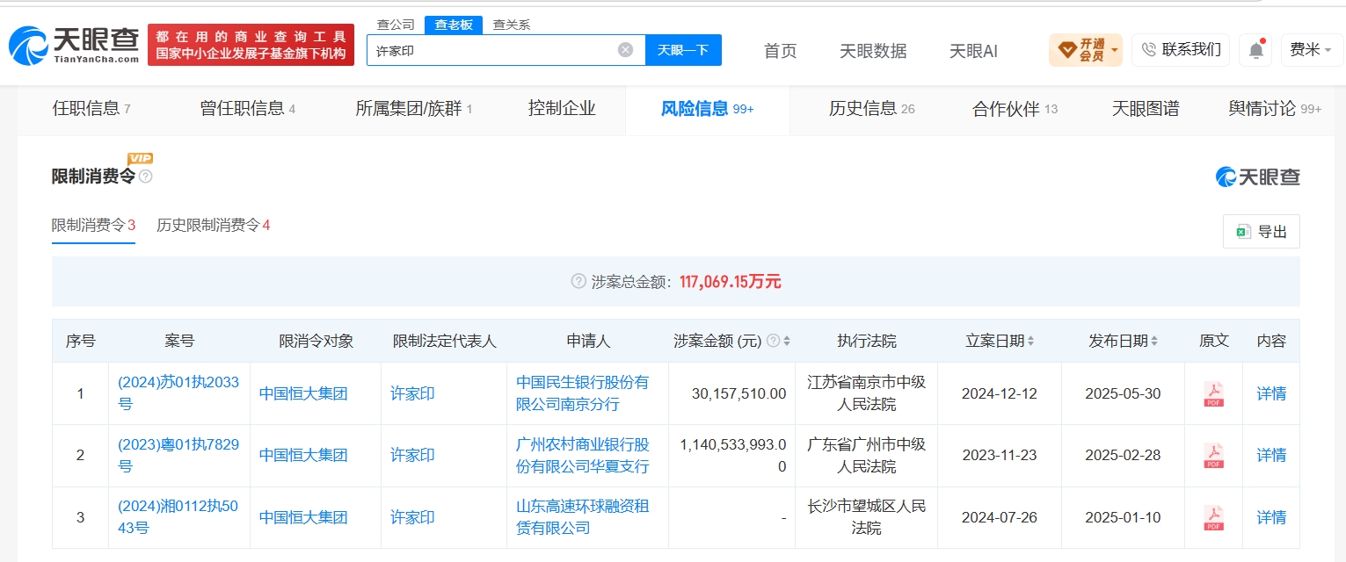Click the amount 30,157,510.00

click(x=738, y=393)
